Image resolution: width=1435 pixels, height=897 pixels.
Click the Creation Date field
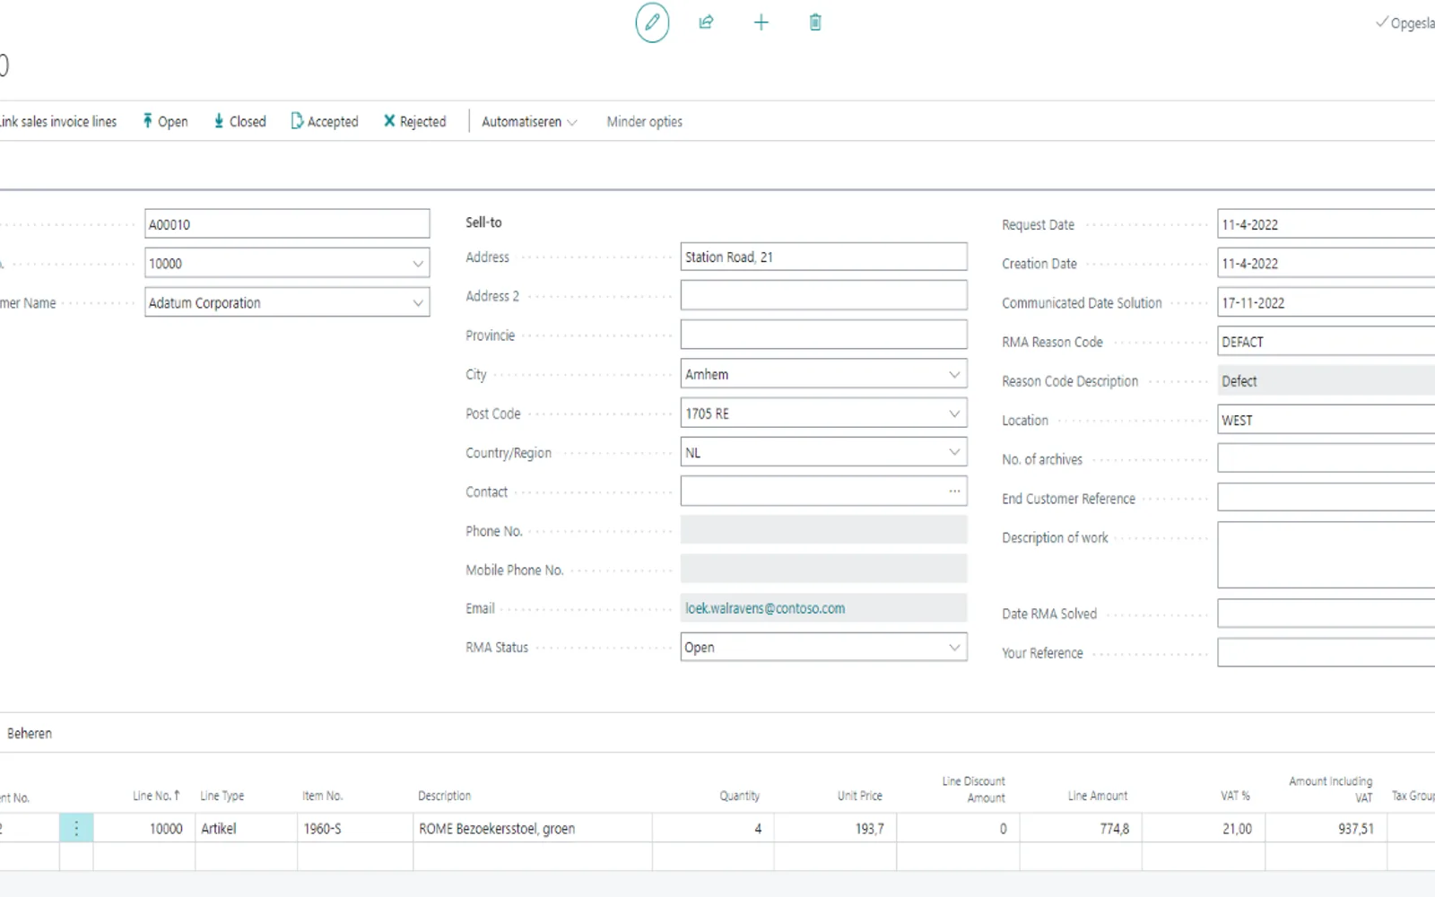tap(1326, 264)
